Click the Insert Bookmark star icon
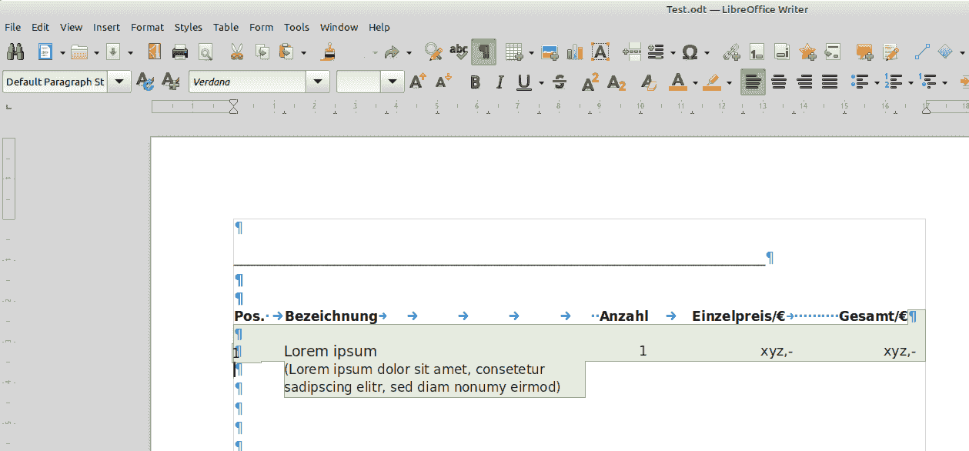 tap(807, 52)
